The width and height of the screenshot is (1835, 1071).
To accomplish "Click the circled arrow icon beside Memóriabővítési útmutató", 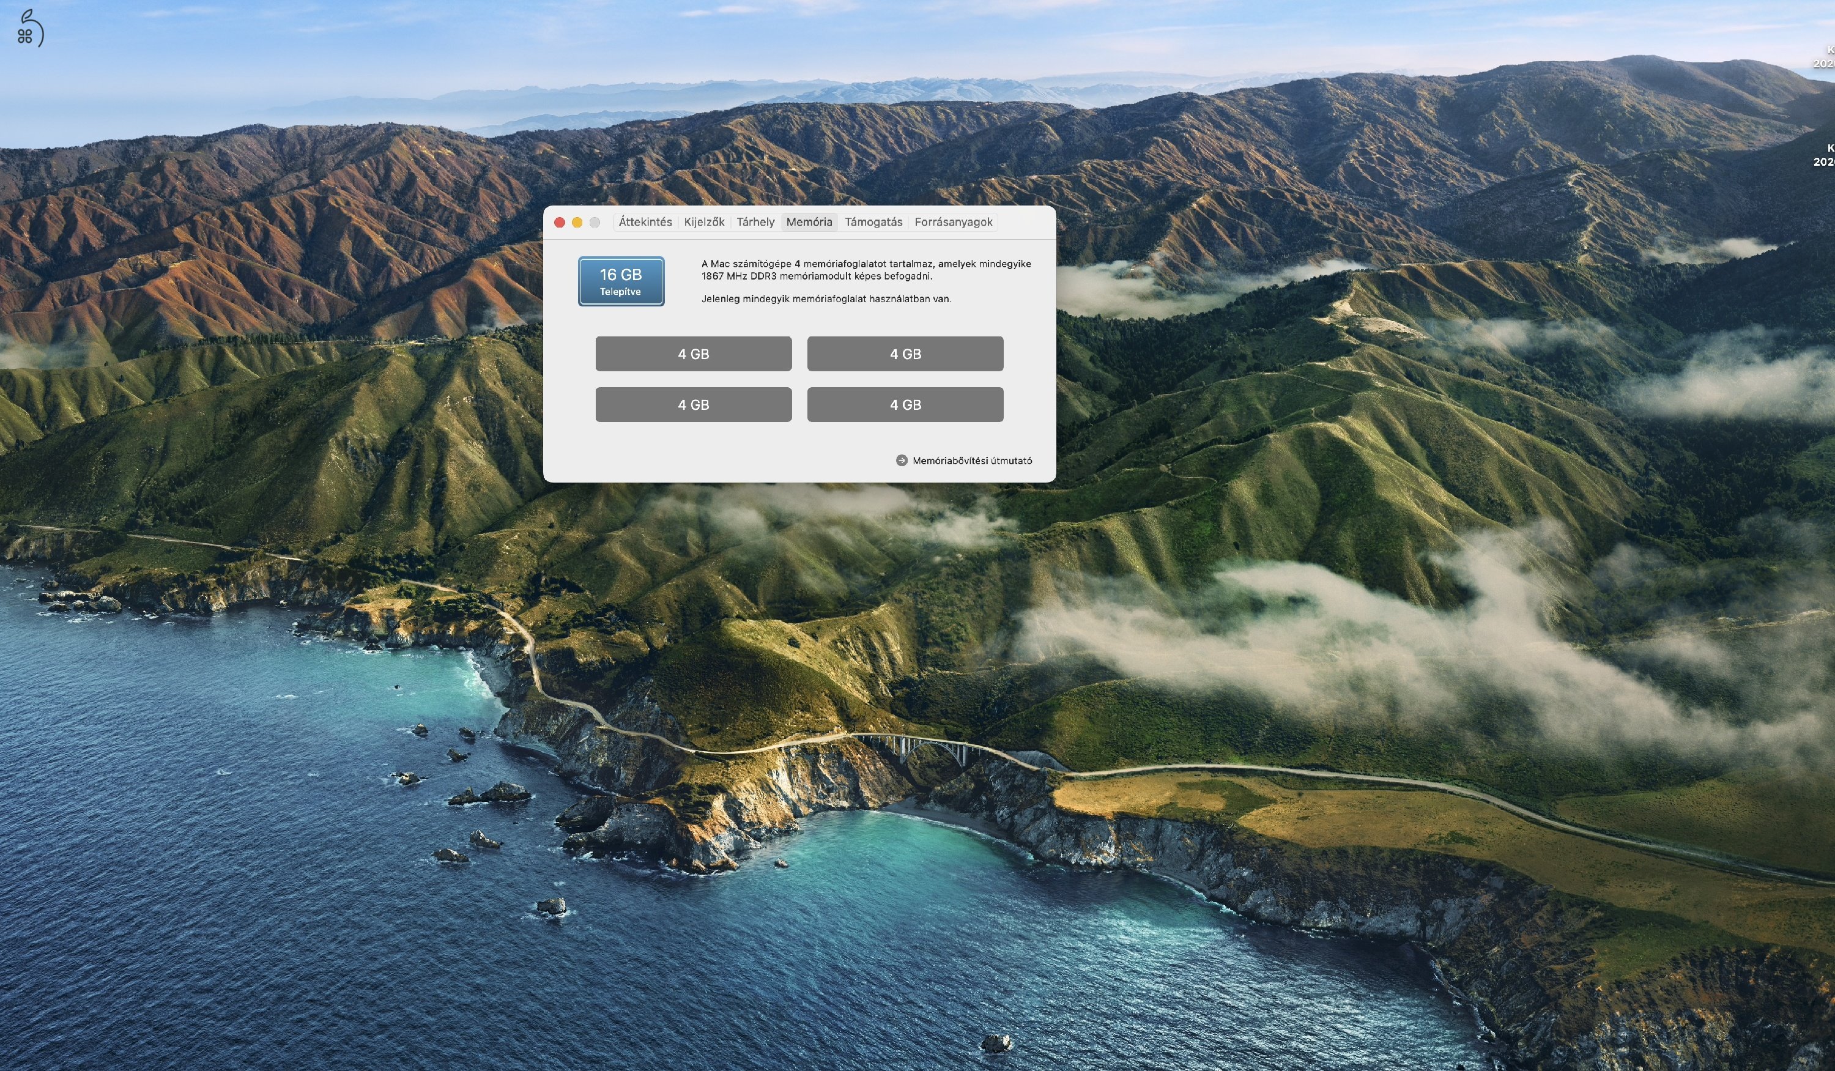I will pos(902,460).
